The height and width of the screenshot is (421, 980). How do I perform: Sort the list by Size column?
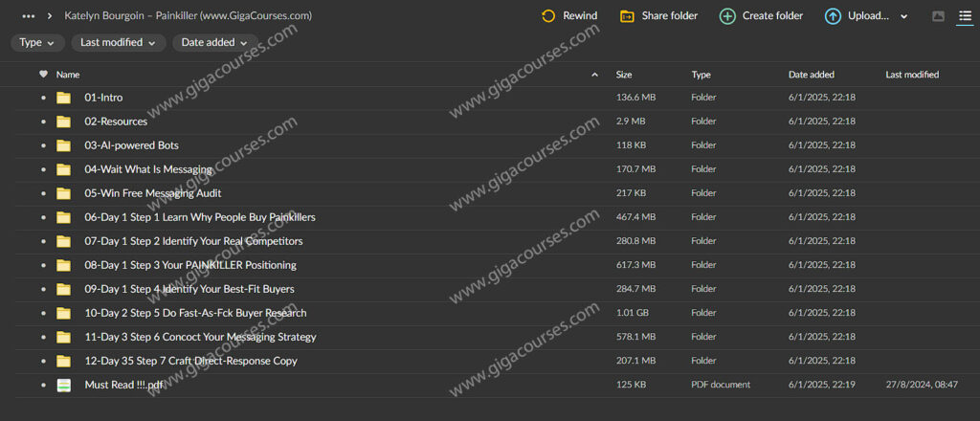point(624,75)
